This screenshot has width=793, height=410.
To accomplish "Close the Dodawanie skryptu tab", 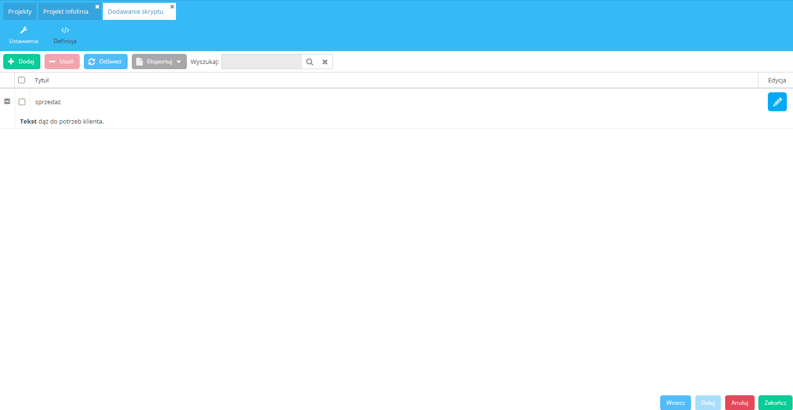I will 172,7.
